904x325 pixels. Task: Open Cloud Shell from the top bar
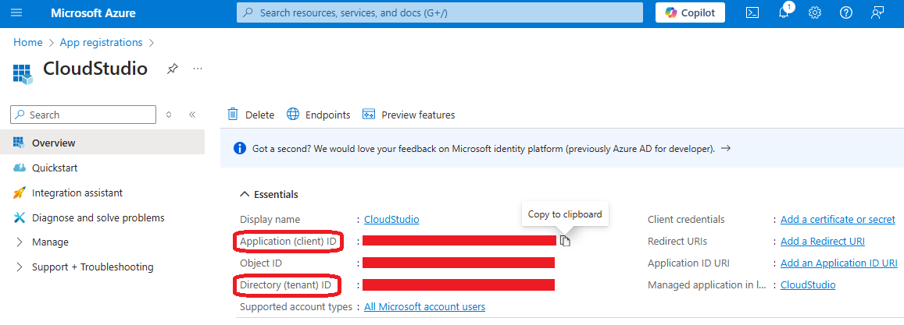[x=752, y=12]
